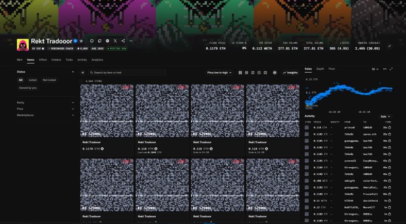
Task: Open the item card showing Last sale 0.1048 ETH
Action: point(162,119)
